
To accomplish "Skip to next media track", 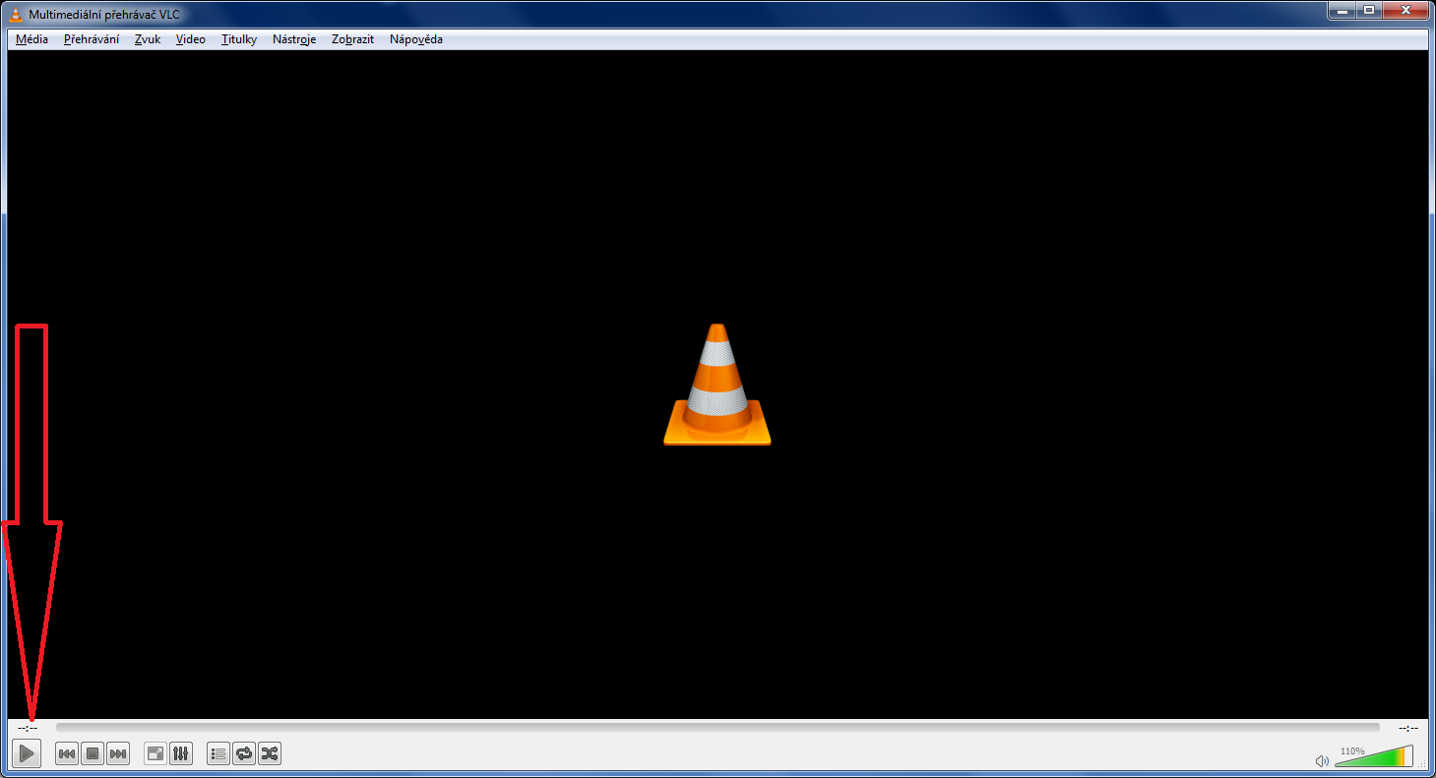I will coord(118,754).
